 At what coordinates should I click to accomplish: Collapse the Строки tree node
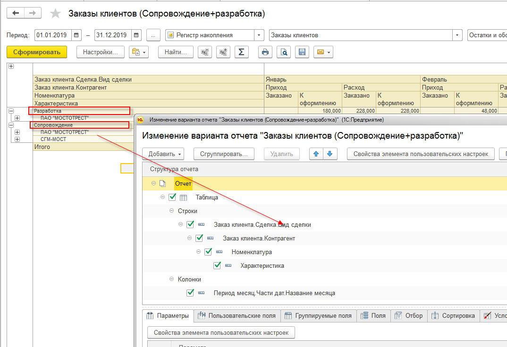[x=172, y=211]
